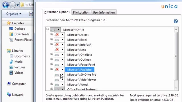The image size is (182, 102).
Task: Switch to File Location tab
Action: [x=81, y=12]
